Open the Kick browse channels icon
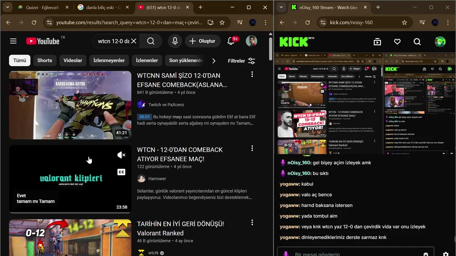This screenshot has width=456, height=256. tap(377, 42)
